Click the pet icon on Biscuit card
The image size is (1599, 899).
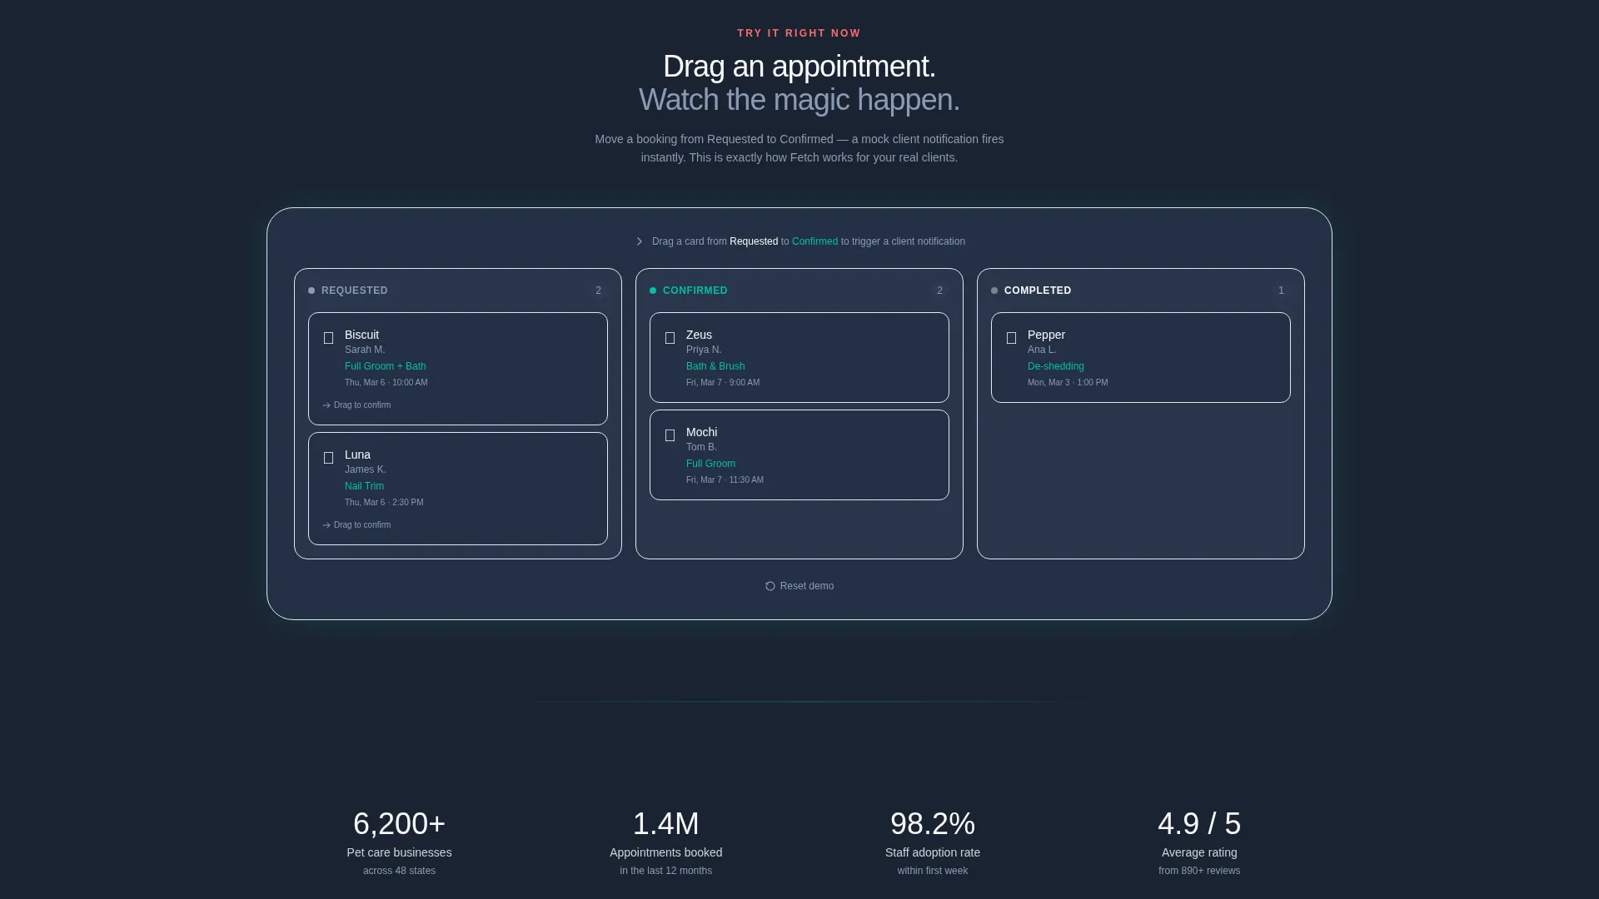pos(328,338)
